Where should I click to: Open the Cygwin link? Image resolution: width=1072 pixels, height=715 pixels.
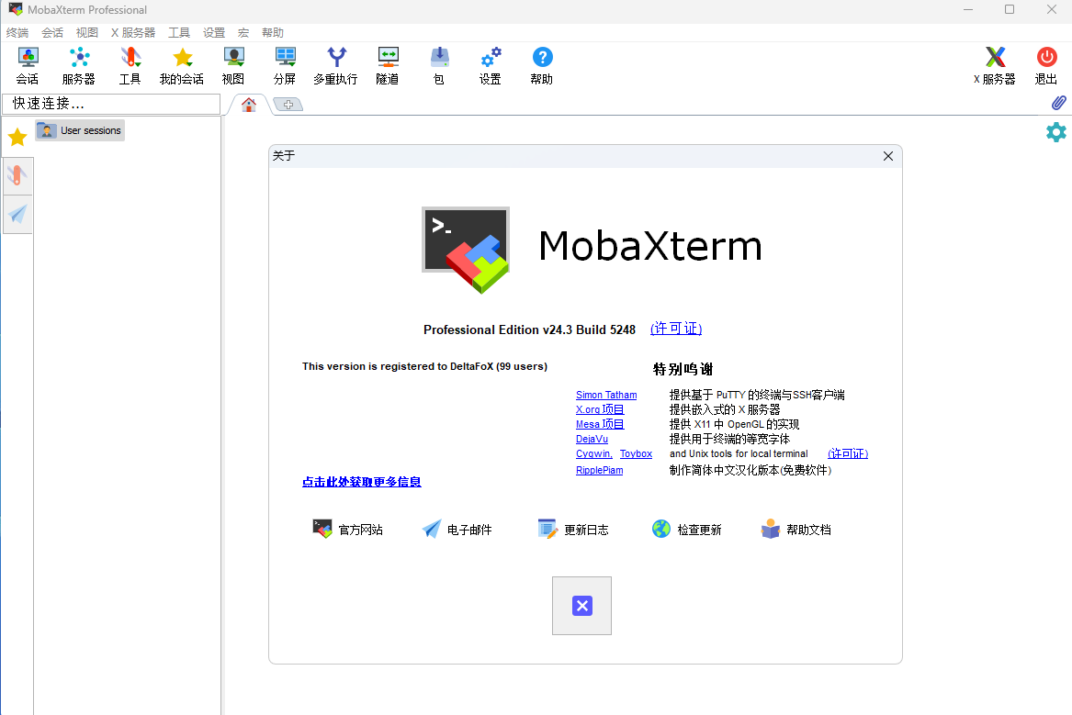pyautogui.click(x=594, y=453)
